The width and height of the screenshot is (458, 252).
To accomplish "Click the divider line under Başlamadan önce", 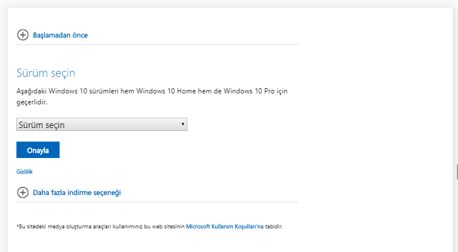I will [x=157, y=45].
